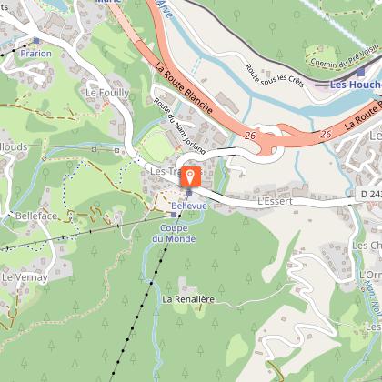Click the Bellevue station name label
This screenshot has width=382, height=382.
coord(189,206)
